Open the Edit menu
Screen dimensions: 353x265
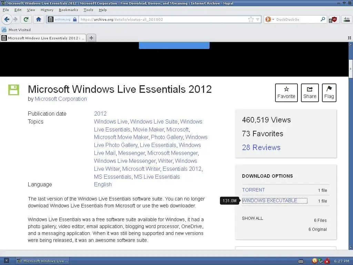pos(18,10)
